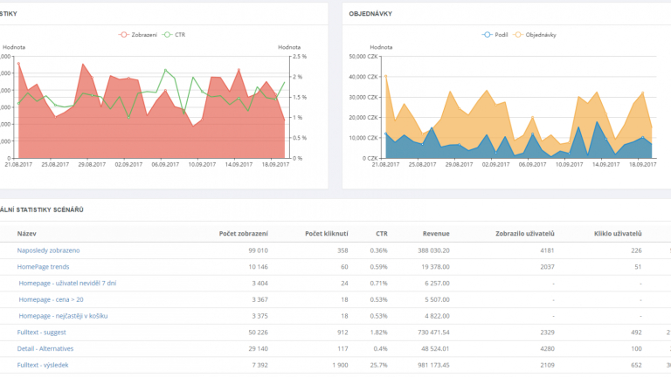Open Homepage - cena > 20 scenario
This screenshot has height=377, width=671.
51,299
